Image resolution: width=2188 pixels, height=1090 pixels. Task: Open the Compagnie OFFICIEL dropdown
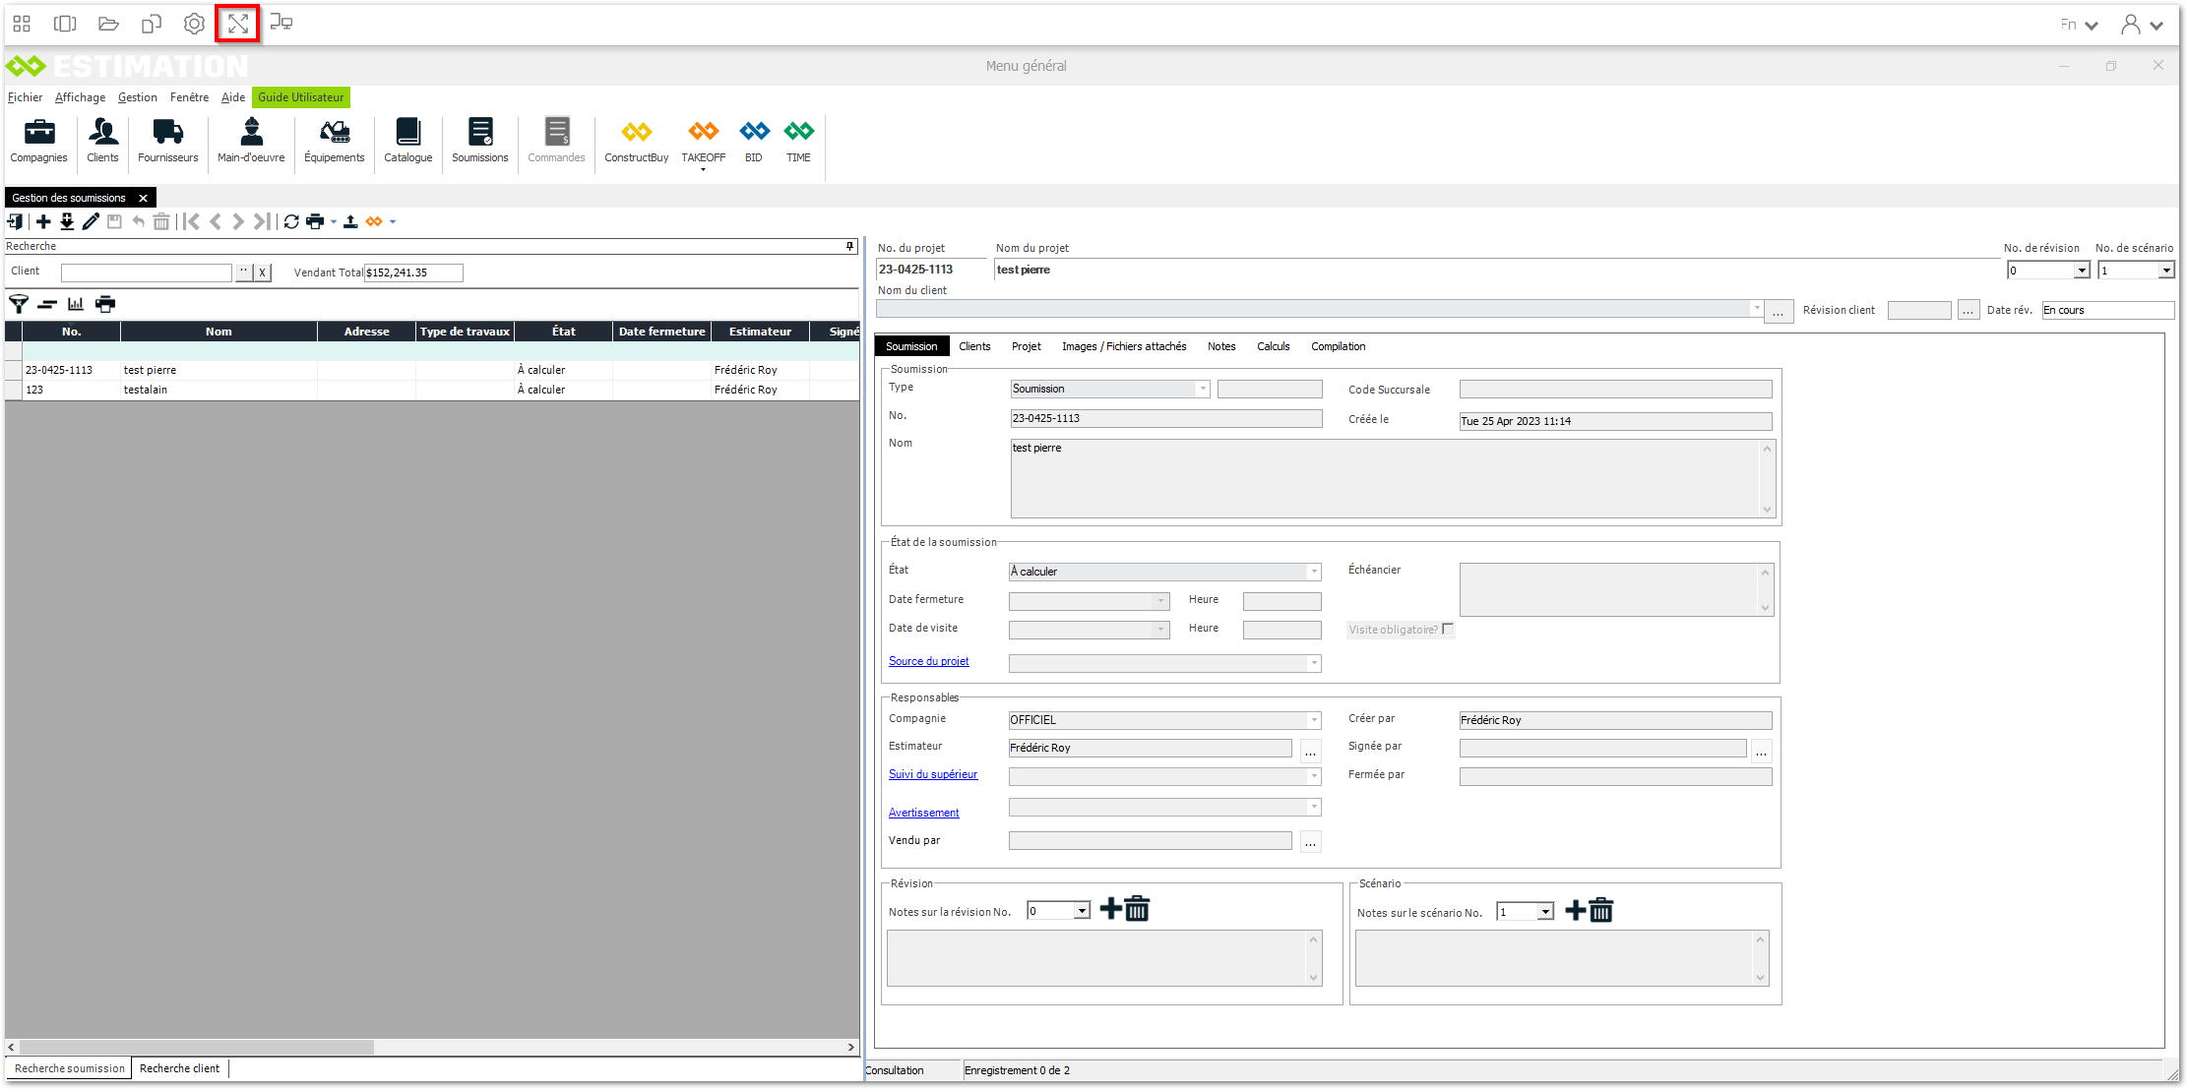(x=1313, y=720)
